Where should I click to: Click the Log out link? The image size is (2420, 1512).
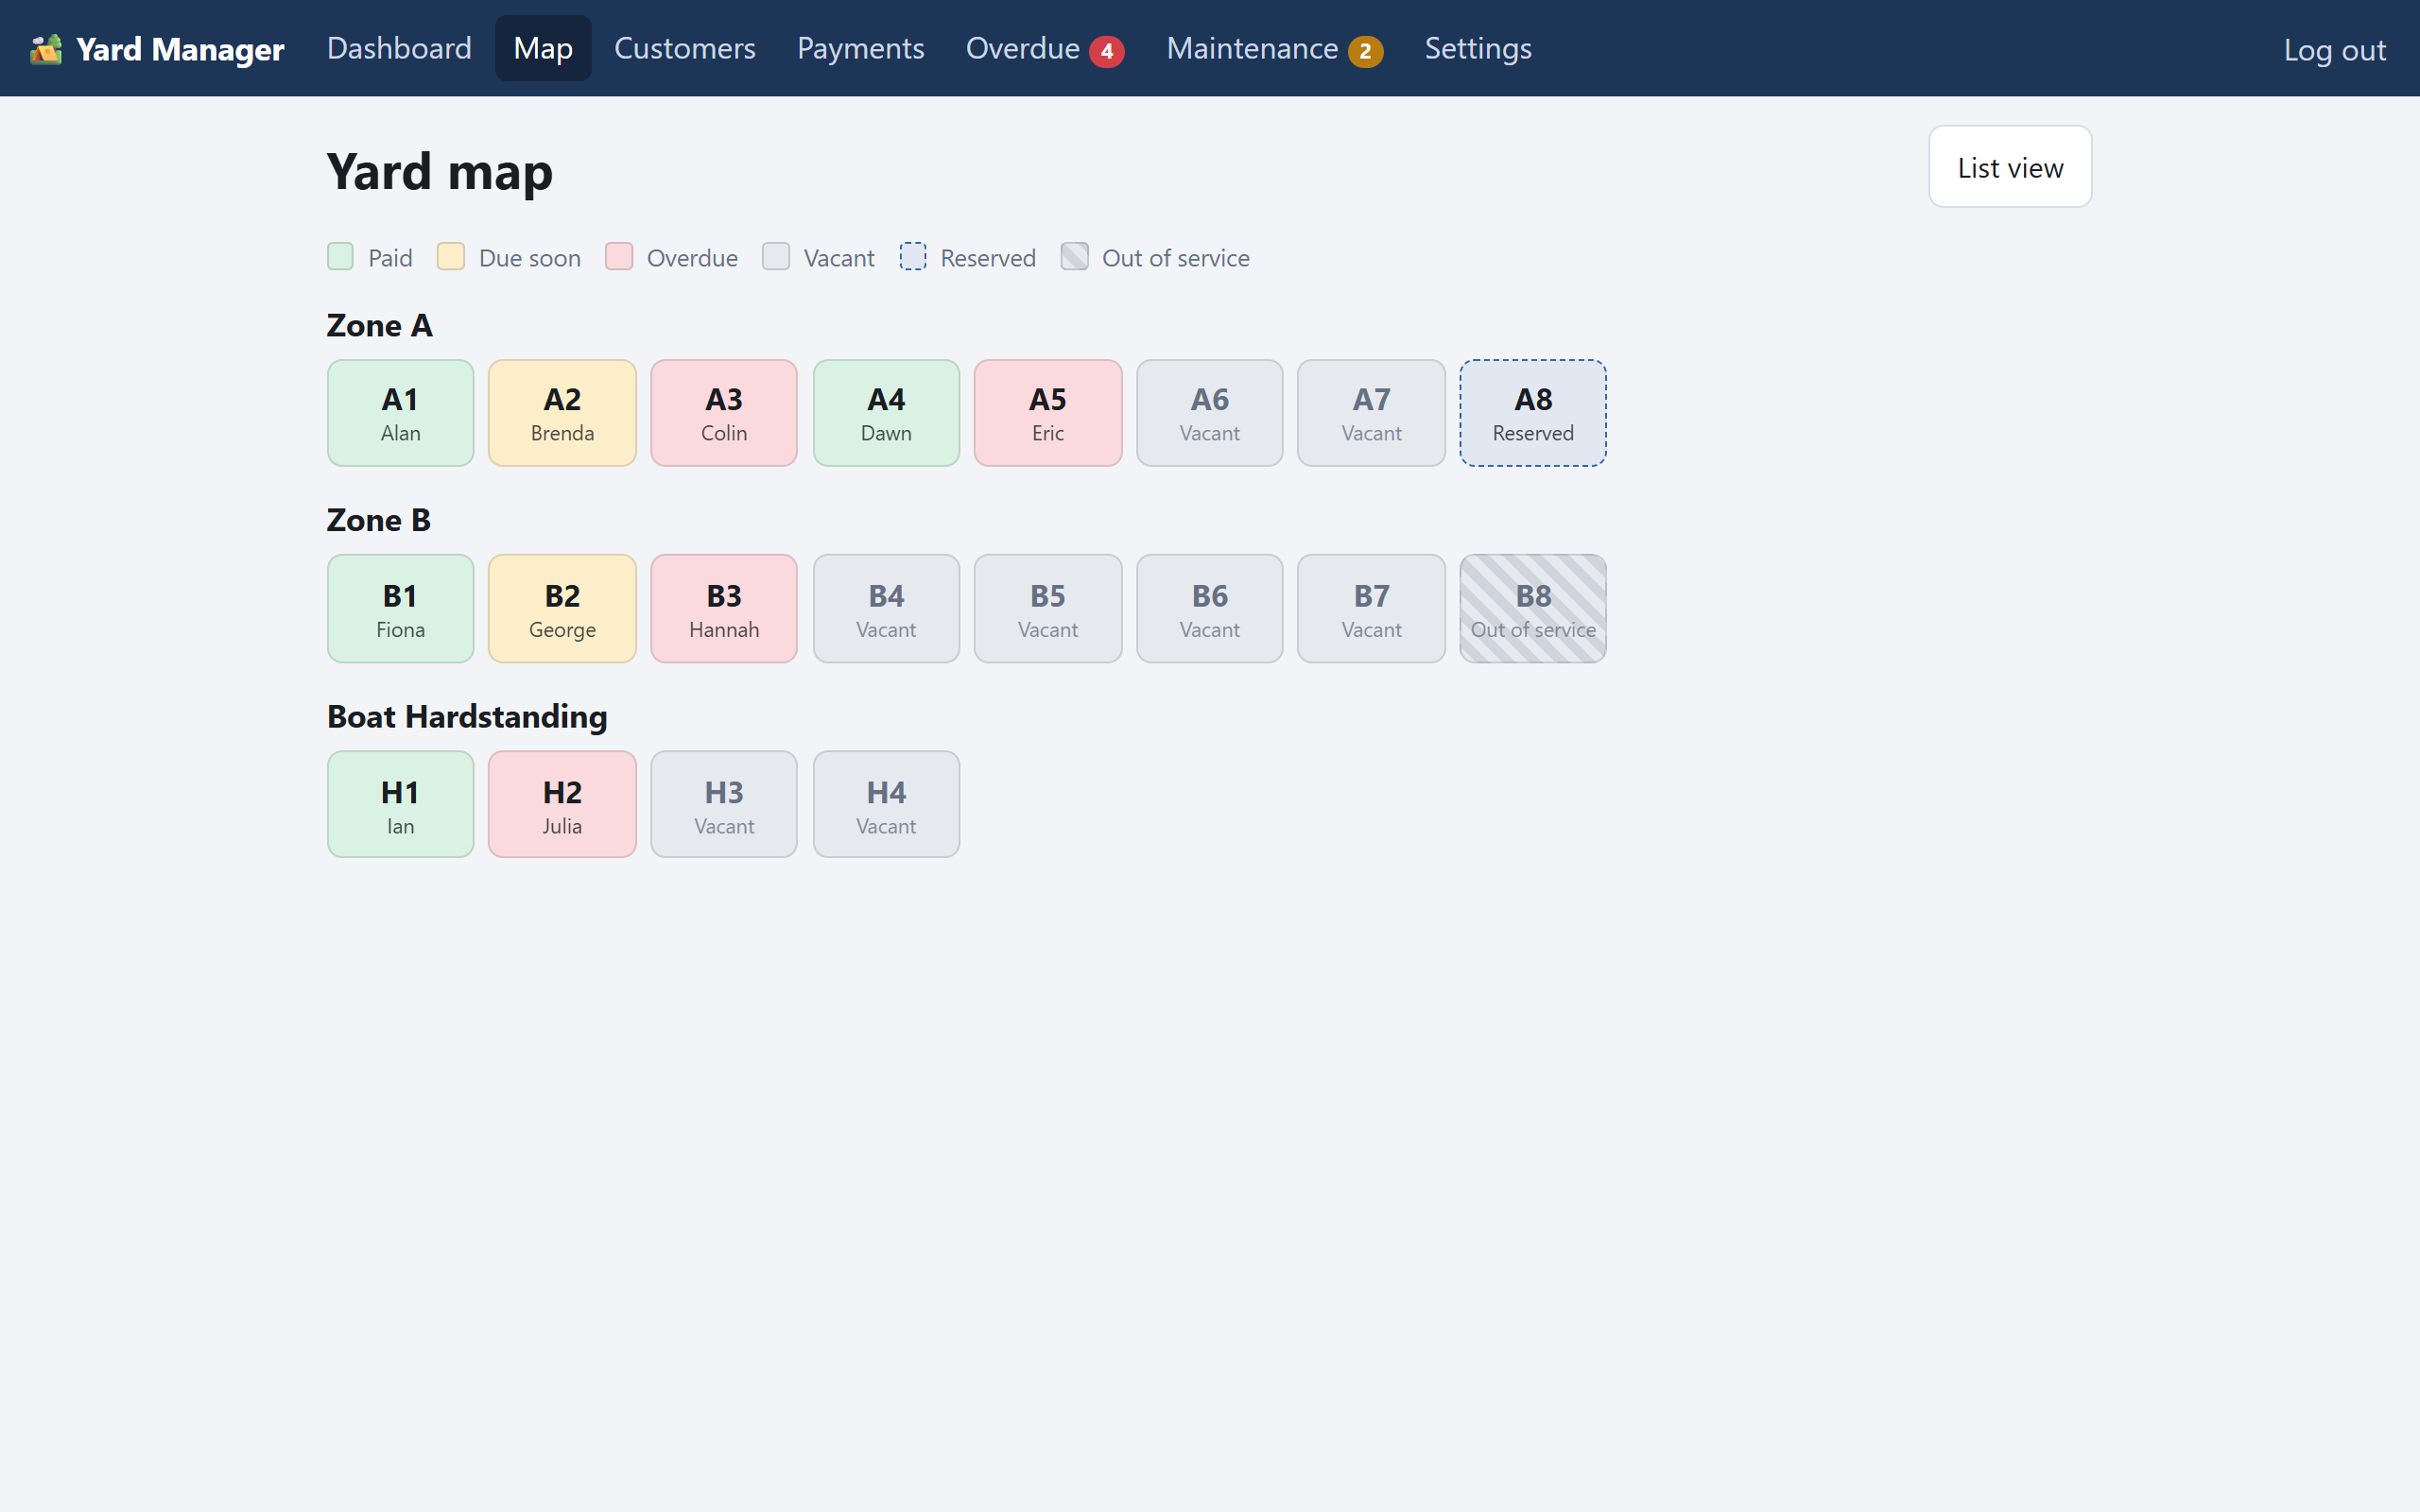point(2334,50)
